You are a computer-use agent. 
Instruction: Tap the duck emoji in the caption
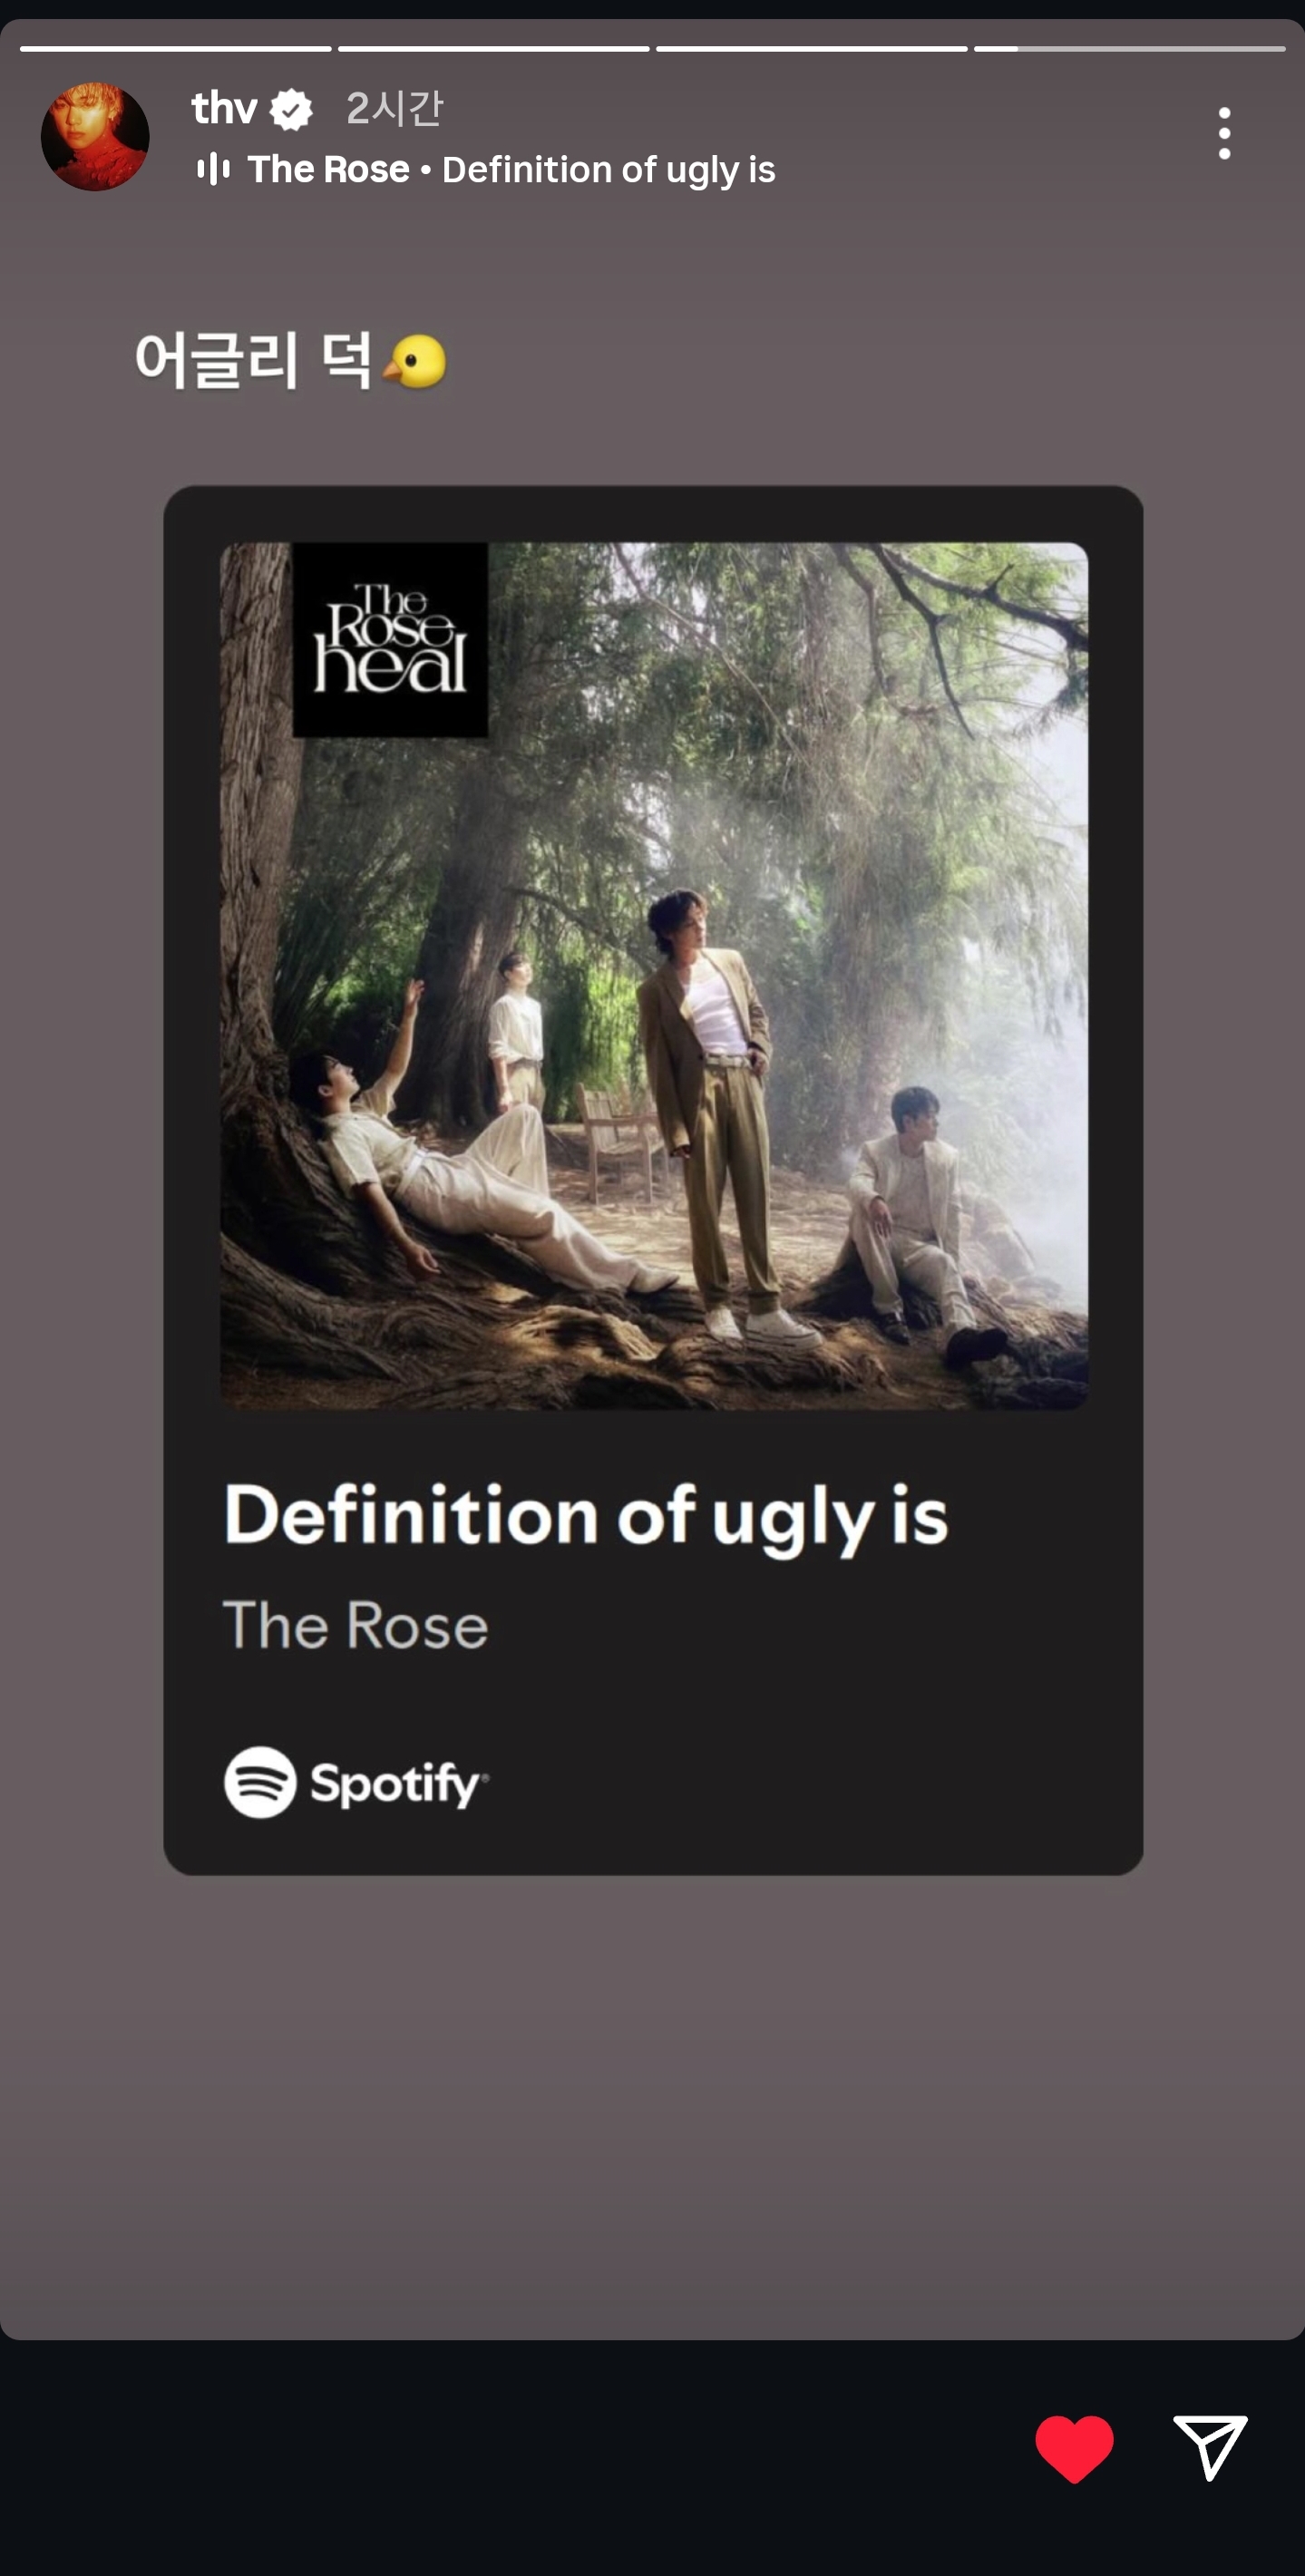pyautogui.click(x=416, y=361)
